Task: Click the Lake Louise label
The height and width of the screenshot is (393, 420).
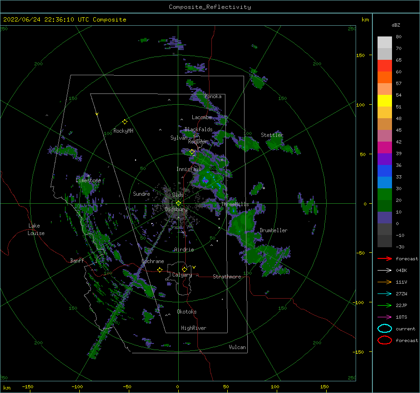Action: 36,229
